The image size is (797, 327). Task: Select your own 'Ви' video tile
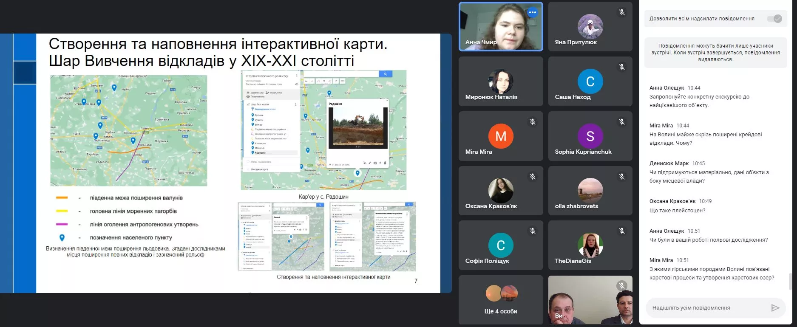click(590, 300)
